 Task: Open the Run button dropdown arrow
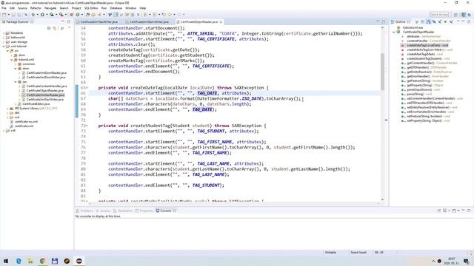click(x=47, y=15)
